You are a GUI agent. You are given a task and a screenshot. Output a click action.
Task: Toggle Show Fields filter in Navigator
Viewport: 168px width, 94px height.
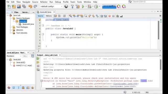(x=14, y=88)
